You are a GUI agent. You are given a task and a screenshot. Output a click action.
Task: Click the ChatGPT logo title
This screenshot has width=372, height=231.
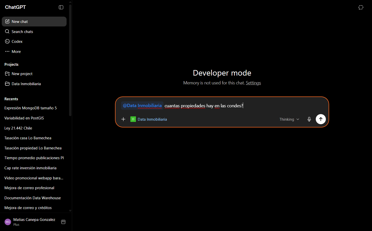(x=15, y=7)
